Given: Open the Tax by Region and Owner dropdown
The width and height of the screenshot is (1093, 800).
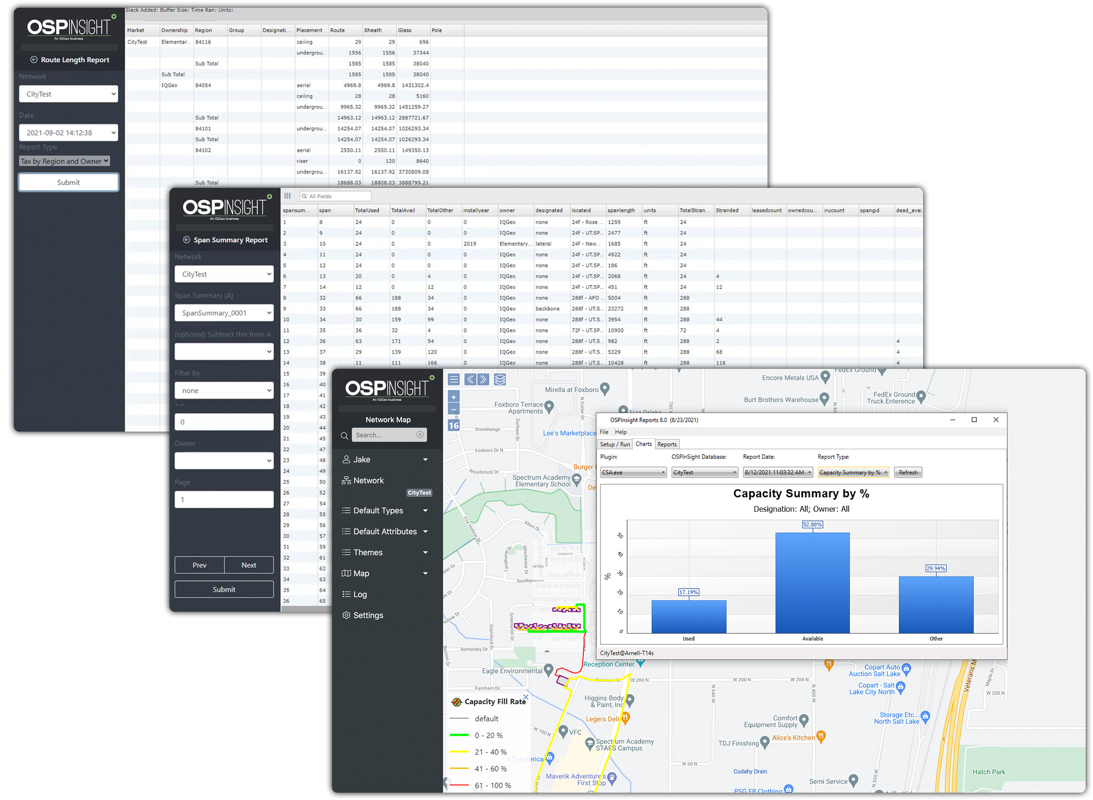Looking at the screenshot, I should [64, 161].
